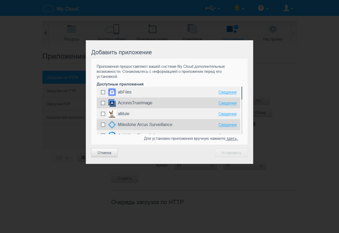Open Сведения details for abFiles
The image size is (339, 233).
tap(228, 92)
